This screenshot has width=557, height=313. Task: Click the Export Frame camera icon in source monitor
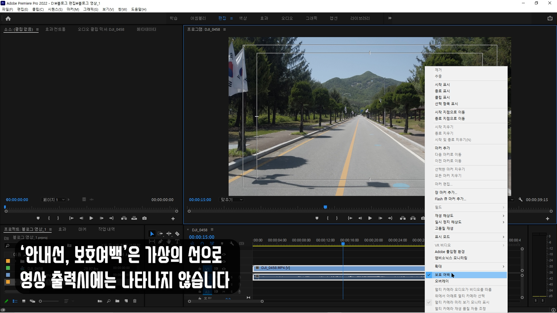pyautogui.click(x=144, y=218)
